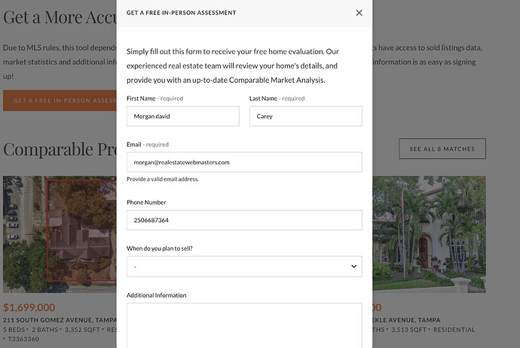Open the 'When do you plan to sell?' dropdown
This screenshot has height=348, width=520.
(x=244, y=267)
